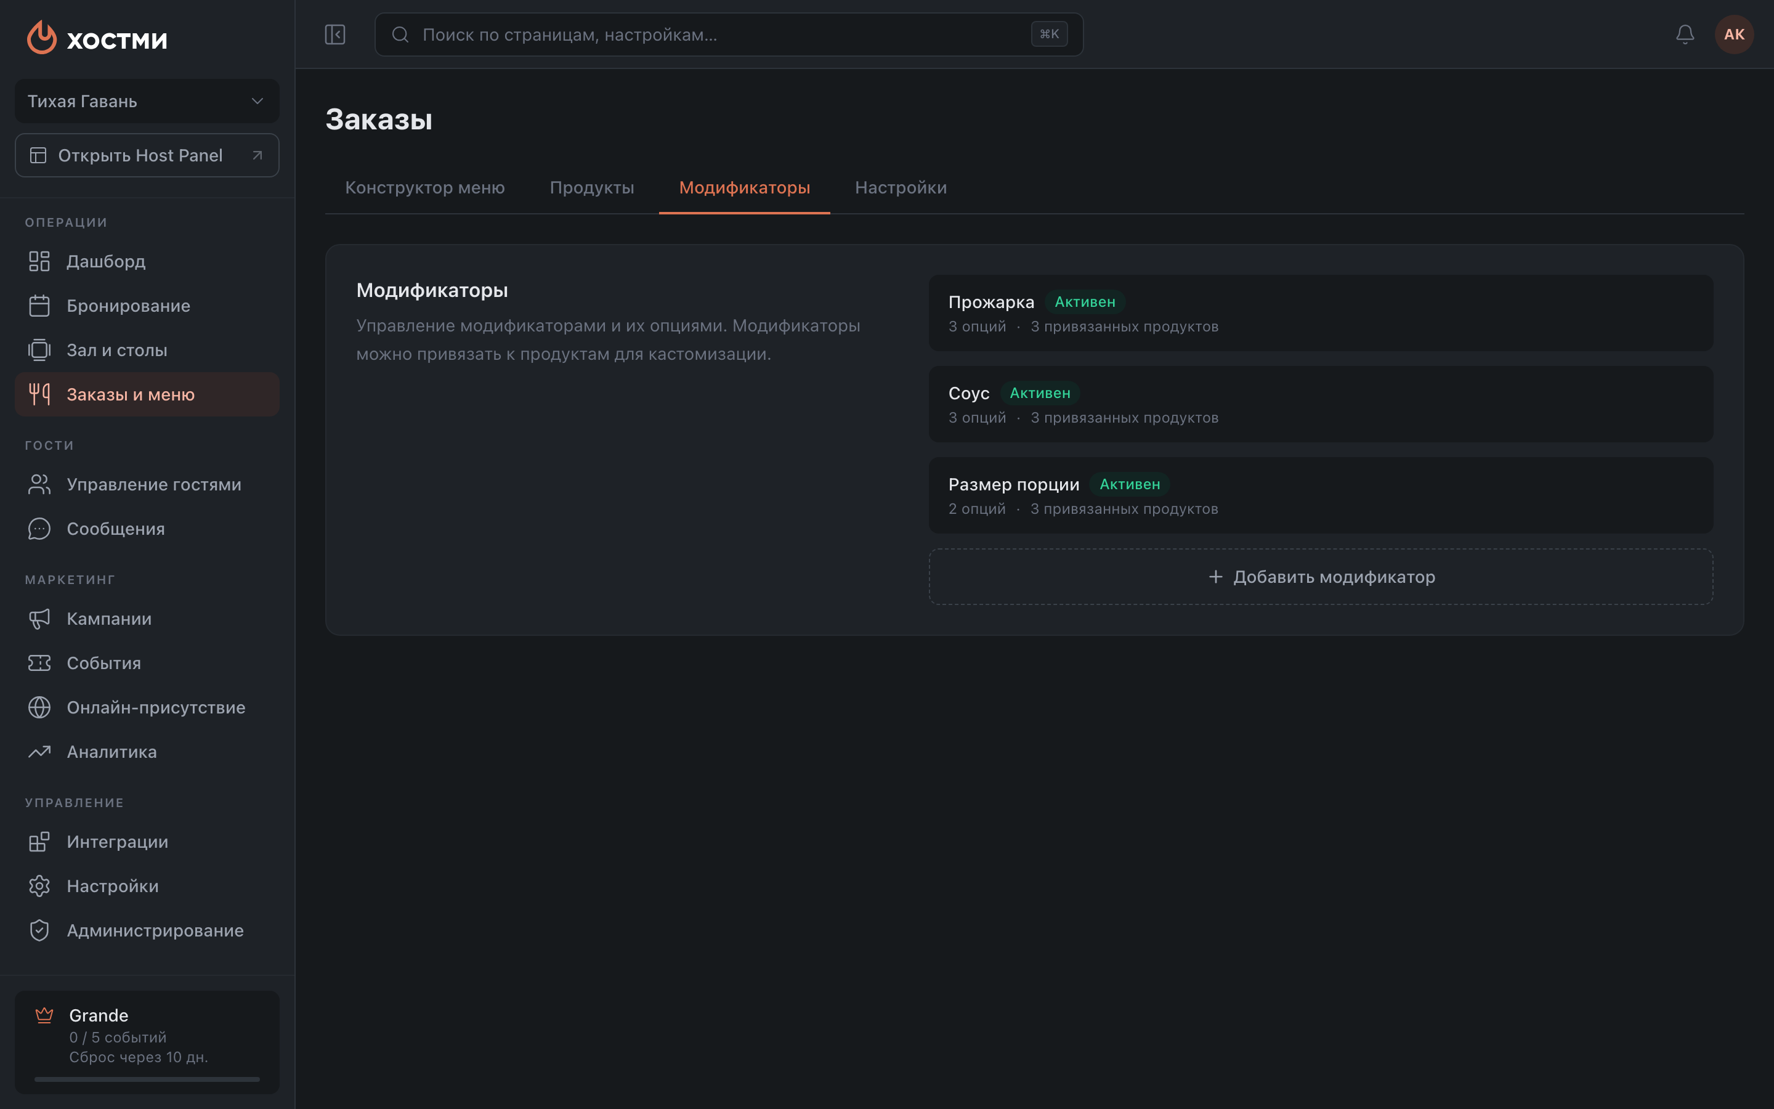Click the Интеграции blocks icon

[39, 841]
